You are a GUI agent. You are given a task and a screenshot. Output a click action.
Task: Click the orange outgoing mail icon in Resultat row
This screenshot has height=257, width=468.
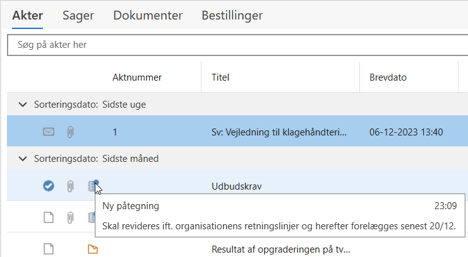93,248
